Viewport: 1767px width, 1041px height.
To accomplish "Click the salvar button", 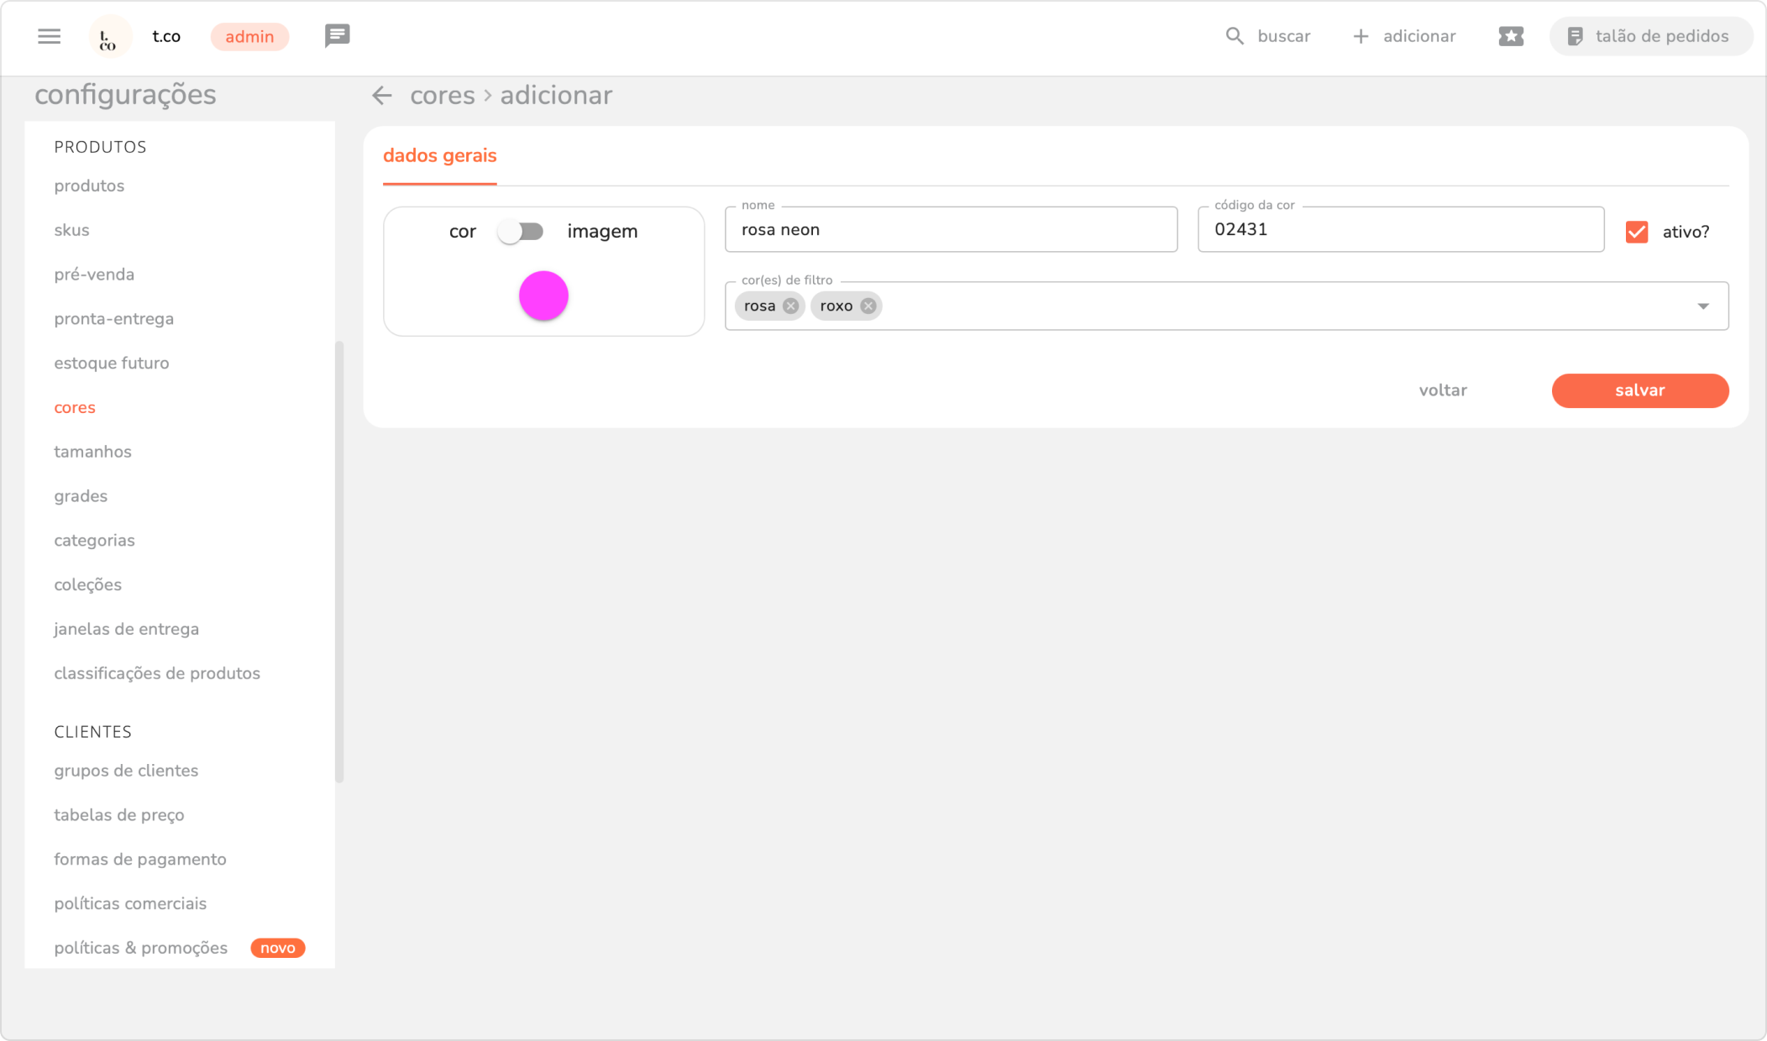I will tap(1639, 390).
